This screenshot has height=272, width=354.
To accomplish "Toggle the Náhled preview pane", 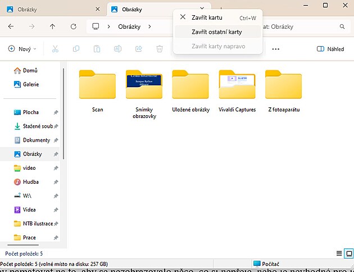I will tap(330, 49).
